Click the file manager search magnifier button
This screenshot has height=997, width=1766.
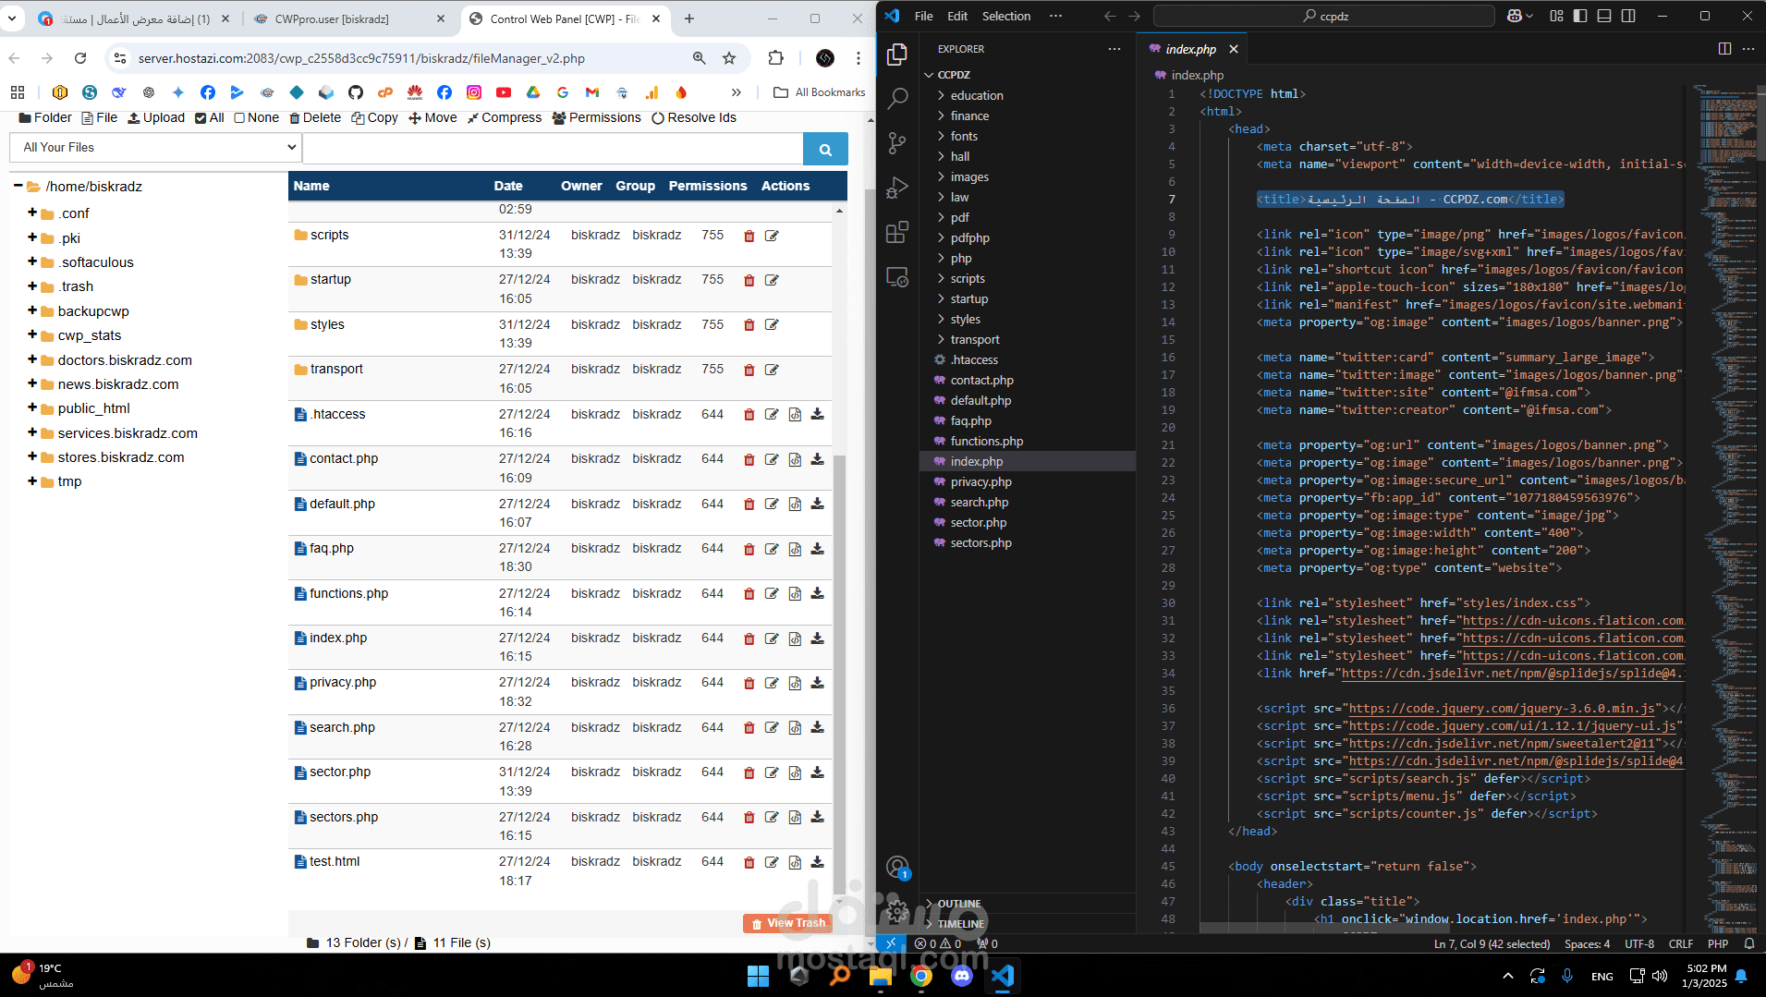pos(825,149)
